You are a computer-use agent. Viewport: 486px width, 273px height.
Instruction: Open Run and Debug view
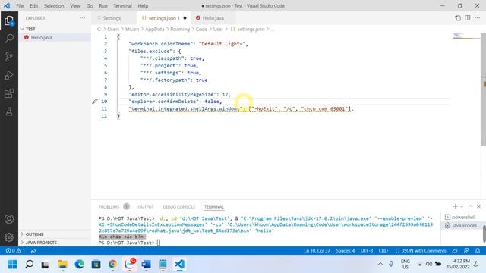(x=9, y=75)
